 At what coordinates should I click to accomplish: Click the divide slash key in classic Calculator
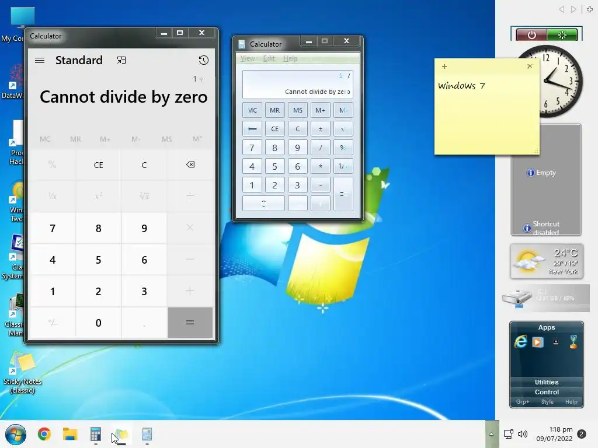pos(321,148)
